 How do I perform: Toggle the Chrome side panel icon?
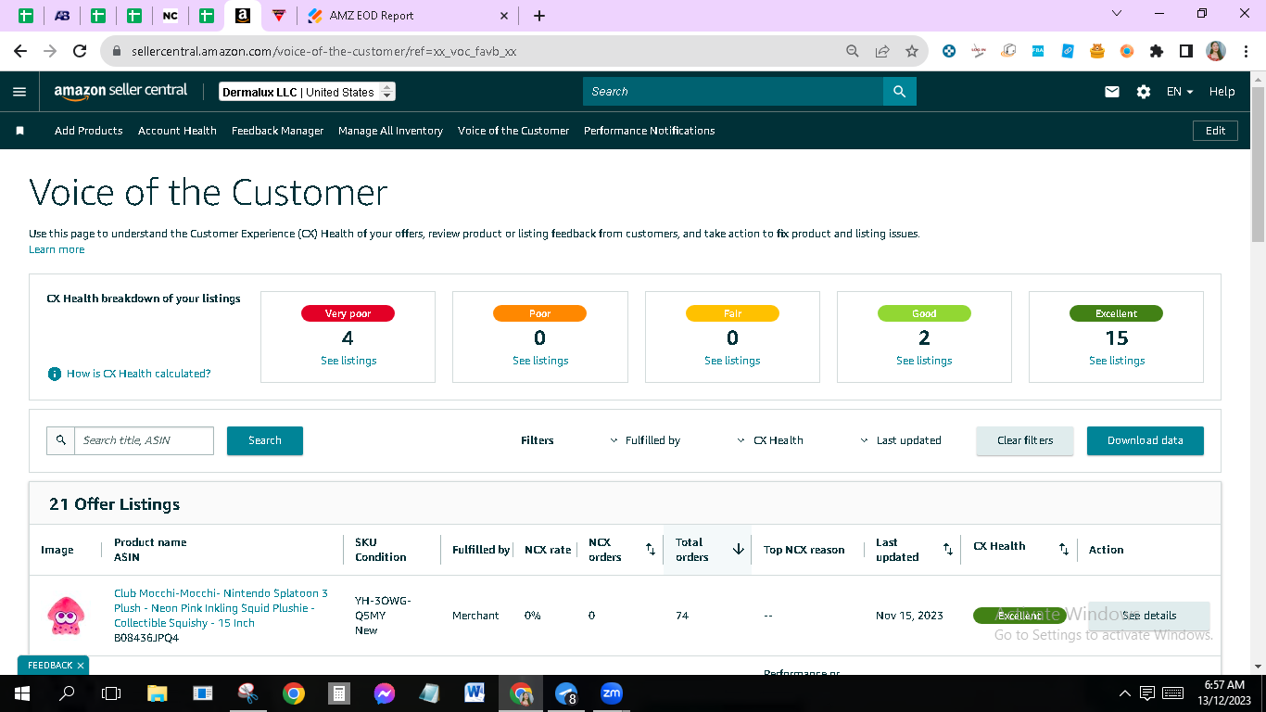coord(1186,52)
